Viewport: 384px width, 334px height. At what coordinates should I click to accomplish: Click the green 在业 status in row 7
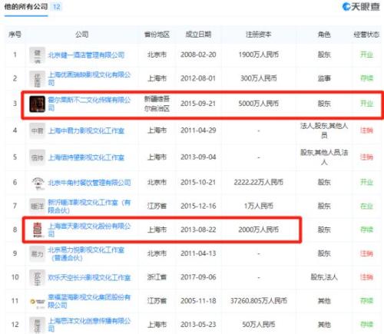point(366,206)
